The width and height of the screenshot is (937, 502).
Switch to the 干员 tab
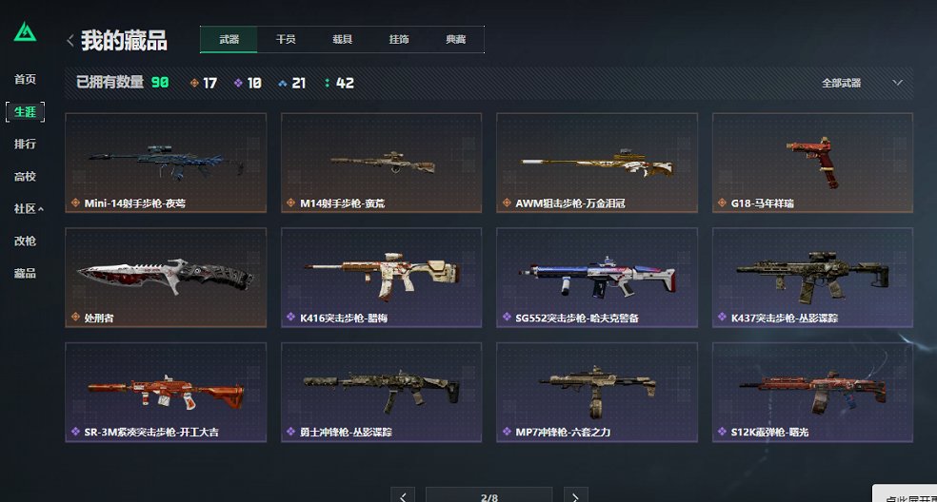point(286,39)
